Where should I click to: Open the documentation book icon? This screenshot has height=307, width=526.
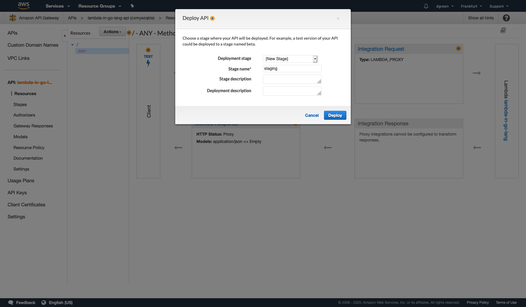(503, 30)
